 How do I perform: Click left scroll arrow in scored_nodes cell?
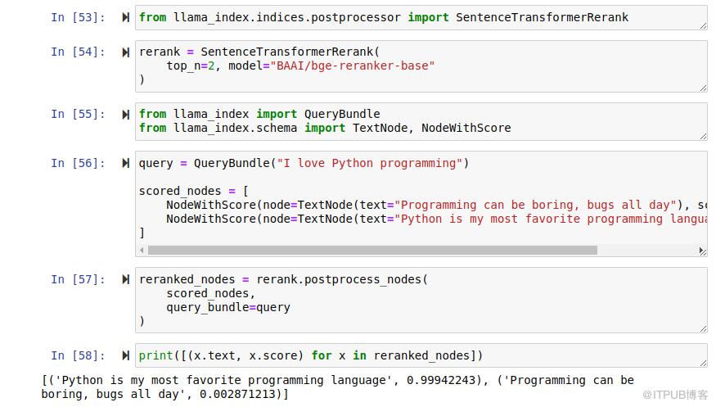pos(142,251)
